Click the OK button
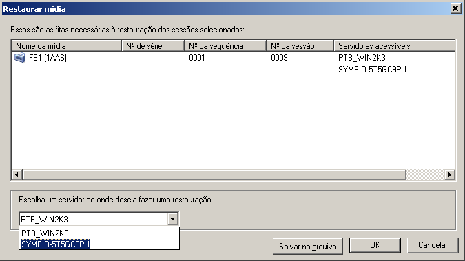The width and height of the screenshot is (465, 261). coord(375,245)
